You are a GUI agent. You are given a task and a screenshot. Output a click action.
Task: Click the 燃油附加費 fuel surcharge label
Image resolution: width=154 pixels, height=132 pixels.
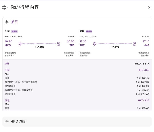pos(10,94)
